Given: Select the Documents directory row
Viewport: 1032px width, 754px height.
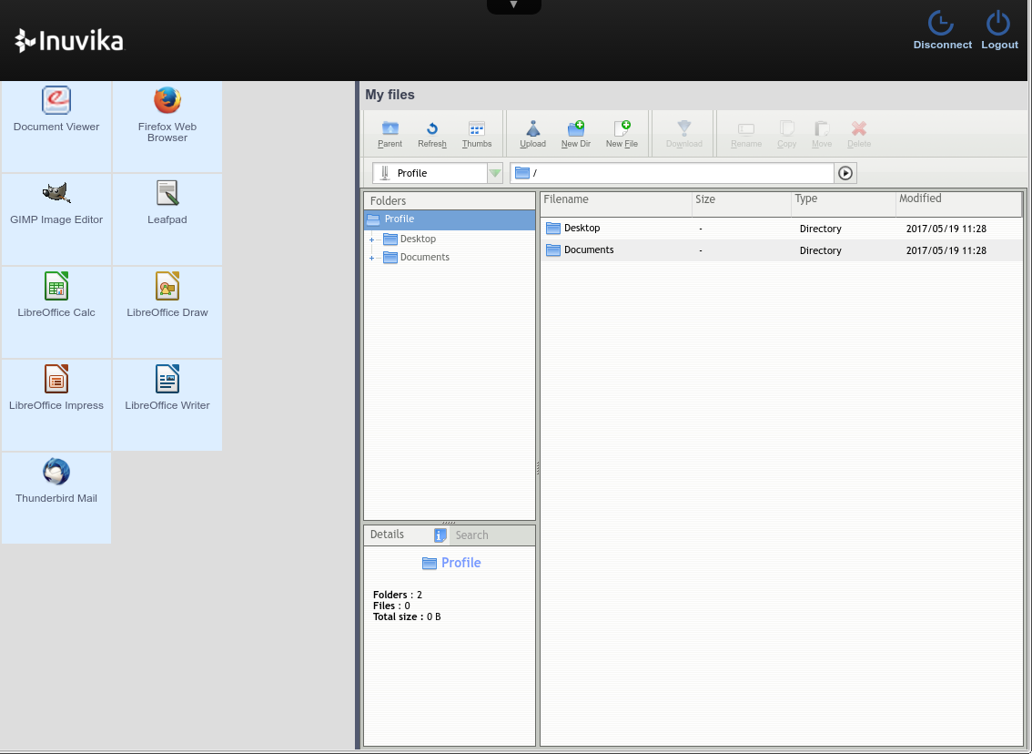Looking at the screenshot, I should pos(589,250).
